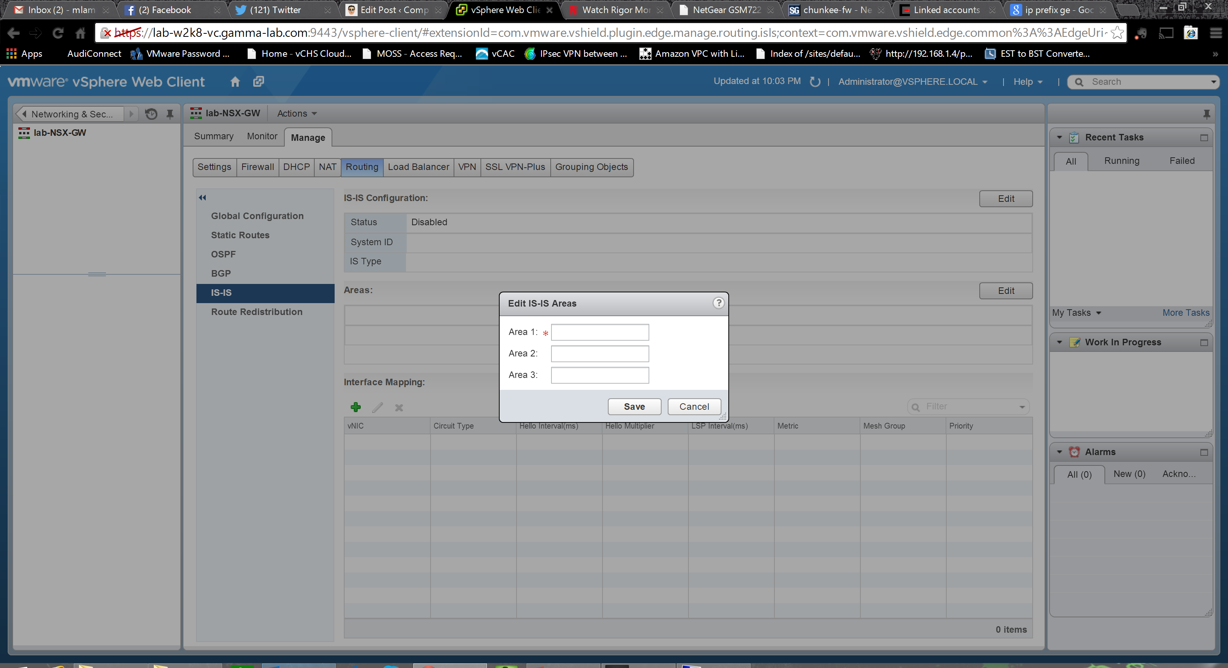Screen dimensions: 1228x668
Task: Click the vSphere home icon
Action: coord(235,81)
